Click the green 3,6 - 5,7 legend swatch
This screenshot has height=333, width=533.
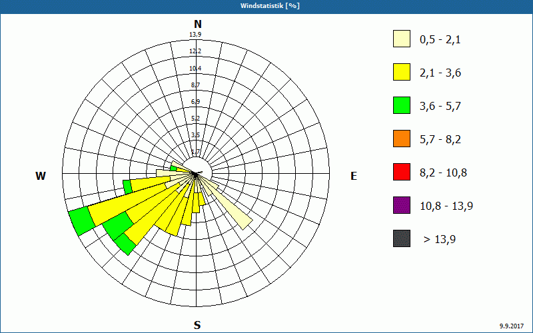coord(402,105)
